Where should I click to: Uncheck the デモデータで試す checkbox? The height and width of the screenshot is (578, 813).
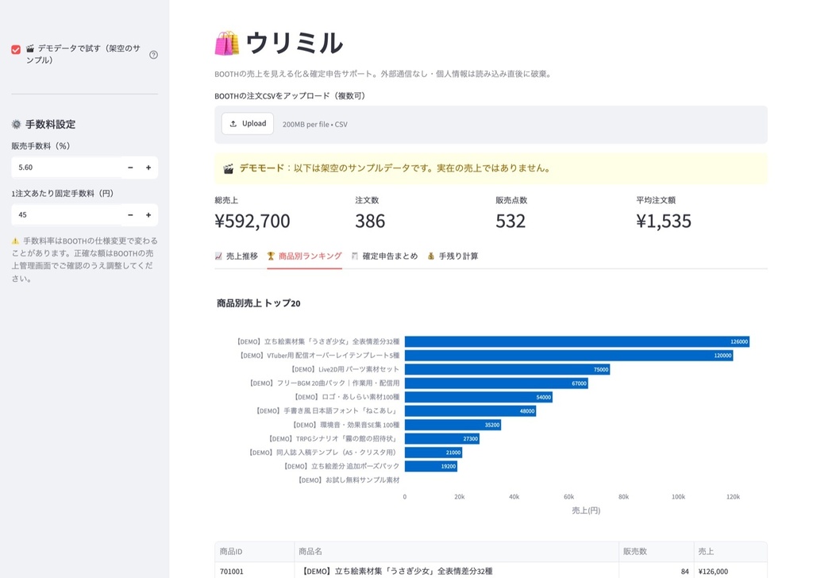coord(16,49)
